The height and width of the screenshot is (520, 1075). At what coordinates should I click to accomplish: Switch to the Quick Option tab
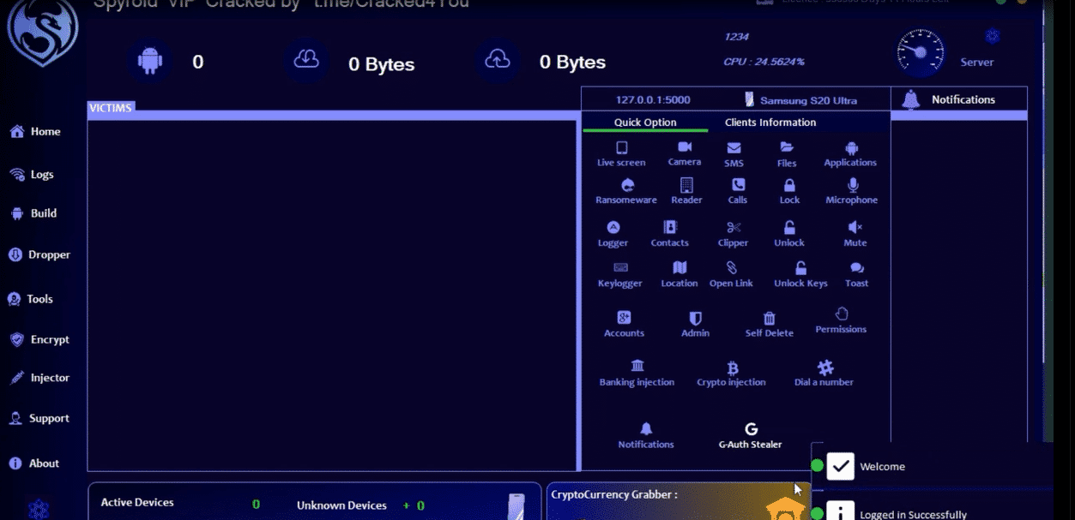[645, 123]
